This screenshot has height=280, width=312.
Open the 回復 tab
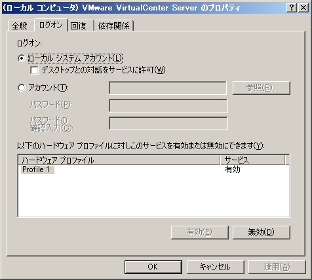pyautogui.click(x=79, y=26)
